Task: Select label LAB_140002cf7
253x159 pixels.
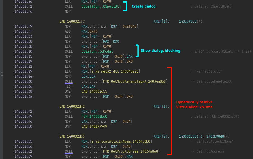Action: [x=72, y=21]
